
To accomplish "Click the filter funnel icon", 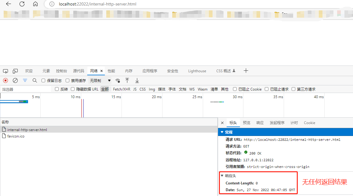I will pos(25,80).
